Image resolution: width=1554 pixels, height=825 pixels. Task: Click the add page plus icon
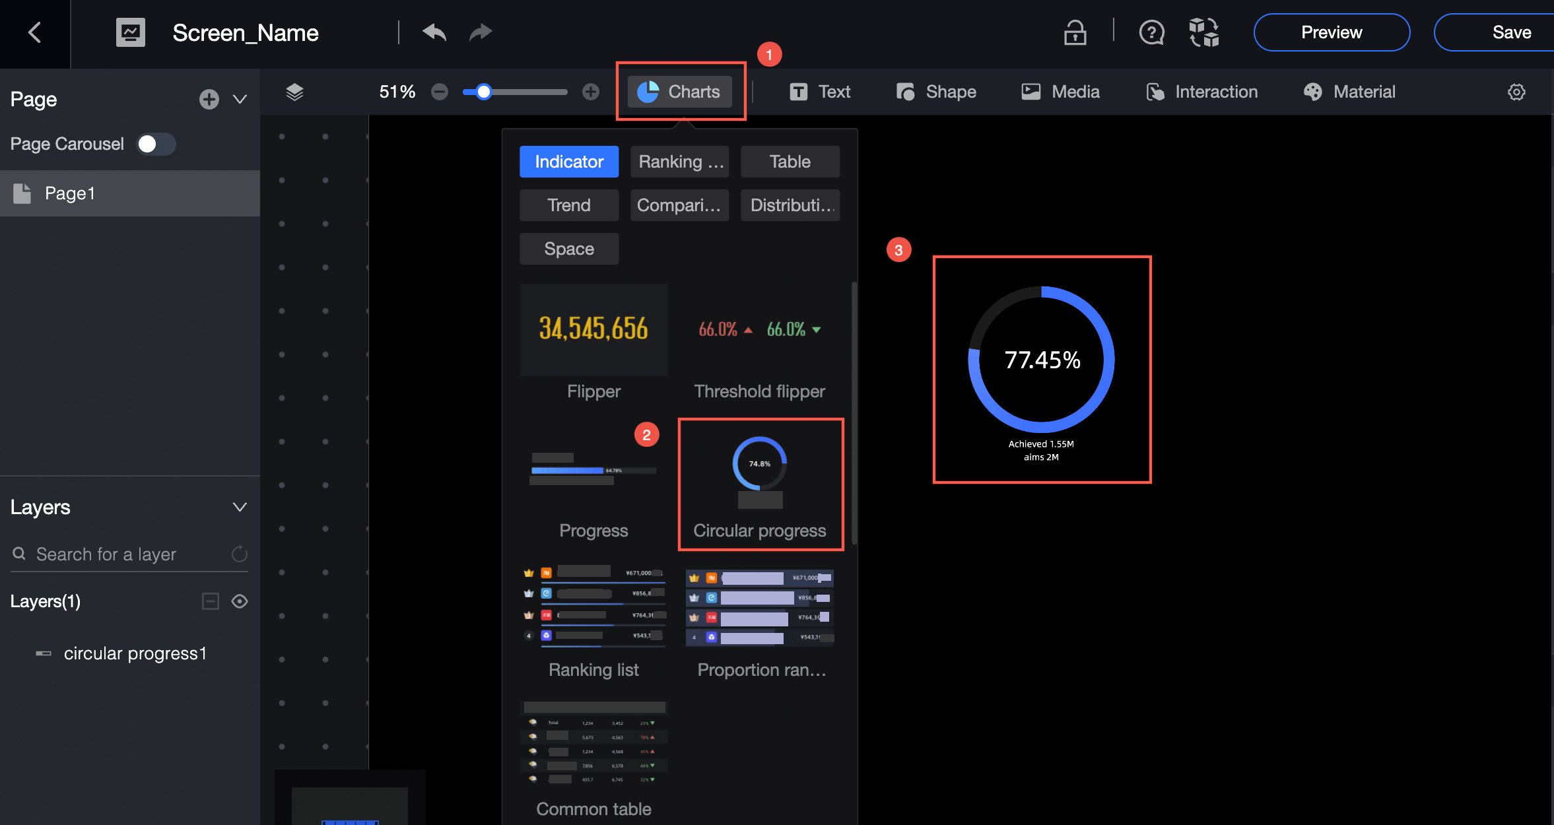(209, 100)
